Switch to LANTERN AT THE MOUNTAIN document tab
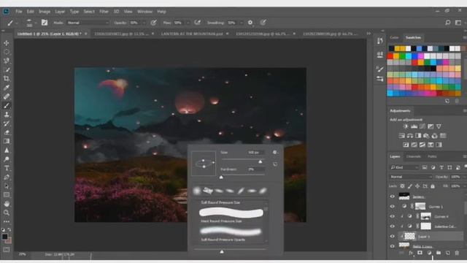The height and width of the screenshot is (263, 467). (x=192, y=34)
